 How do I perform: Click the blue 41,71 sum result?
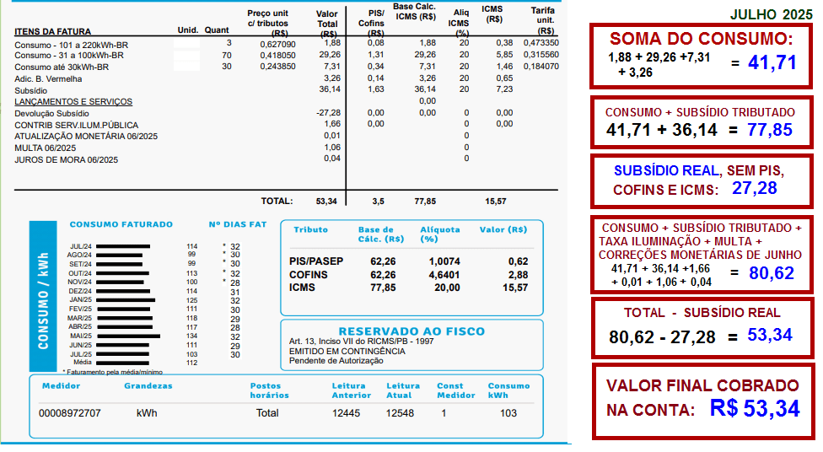[x=772, y=62]
